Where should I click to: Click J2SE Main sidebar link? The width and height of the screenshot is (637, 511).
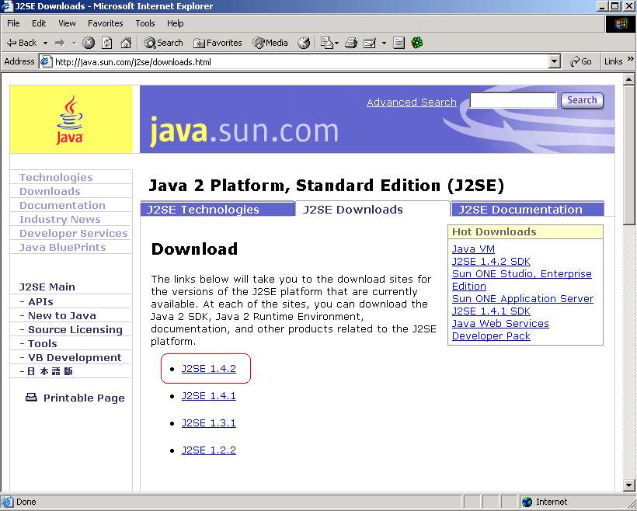(47, 287)
